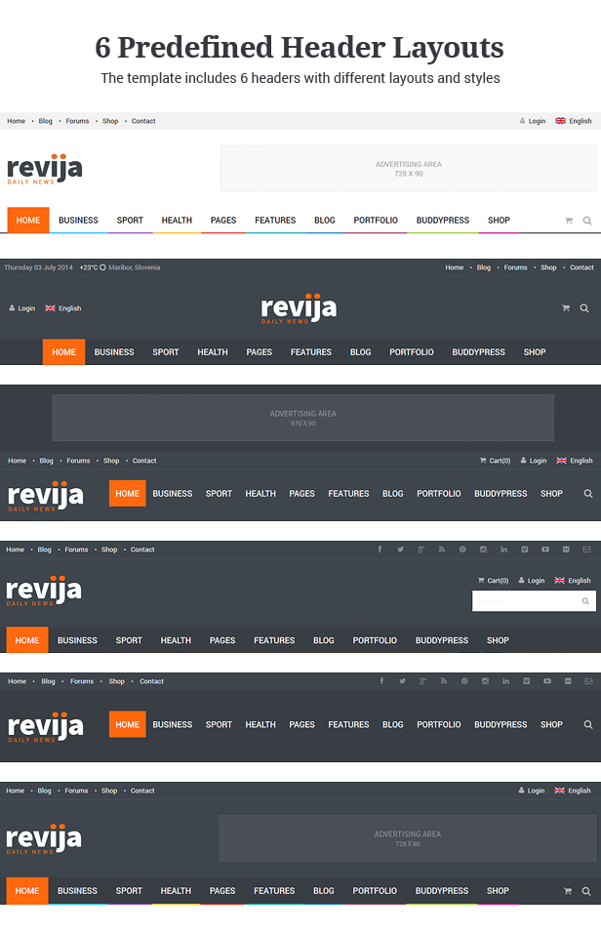Open the YouTube icon in the search-box header
This screenshot has width=601, height=937.
click(x=545, y=550)
